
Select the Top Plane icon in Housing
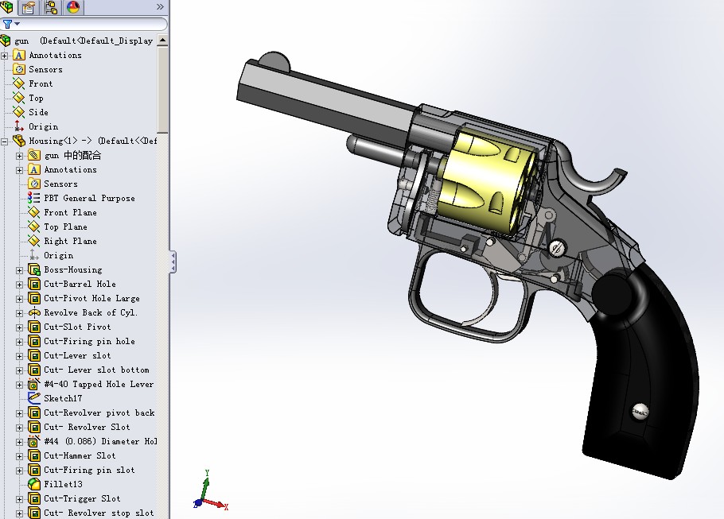[33, 227]
